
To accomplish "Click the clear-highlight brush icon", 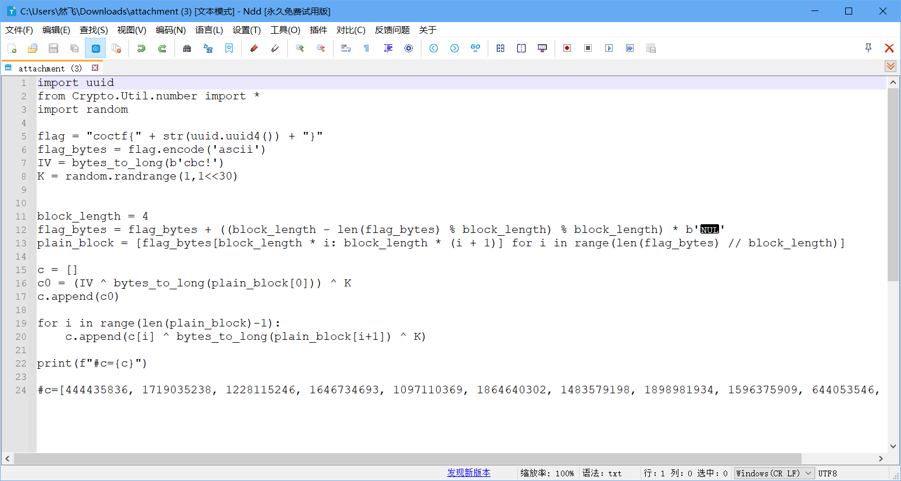I will [x=275, y=48].
